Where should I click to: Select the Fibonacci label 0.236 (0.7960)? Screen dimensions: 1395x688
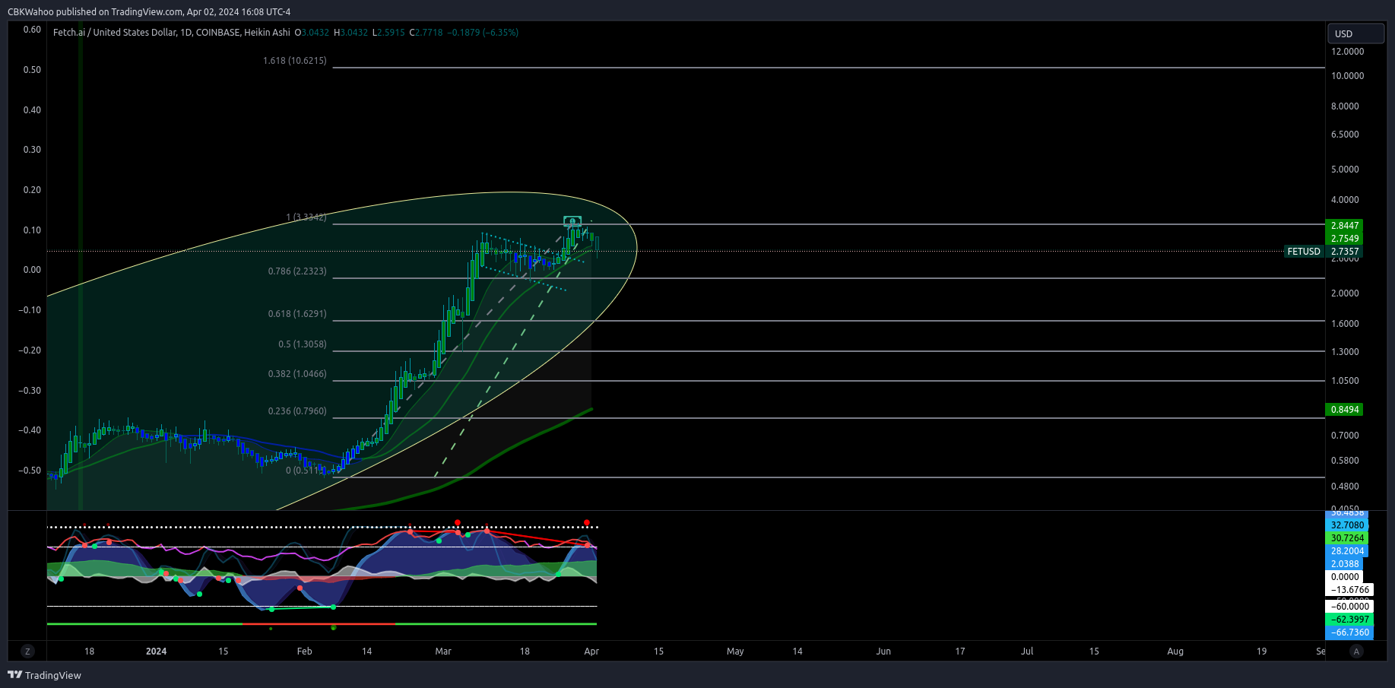[x=297, y=411]
